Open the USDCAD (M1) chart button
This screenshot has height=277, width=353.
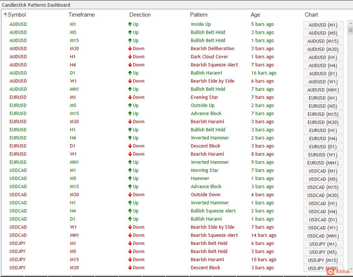[x=323, y=171]
